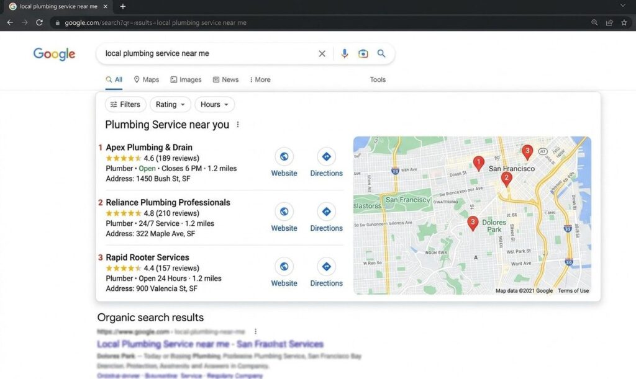Close the 'local plumbing service near me' tab
The height and width of the screenshot is (379, 636).
pos(106,6)
